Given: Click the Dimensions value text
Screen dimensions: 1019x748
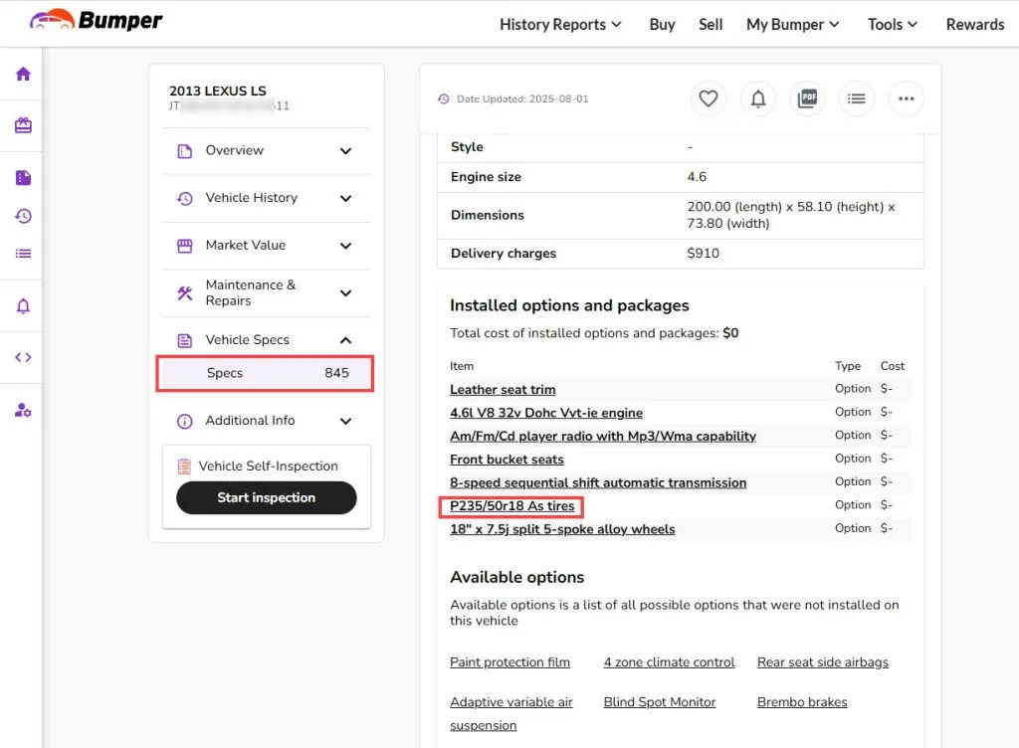Looking at the screenshot, I should 791,215.
